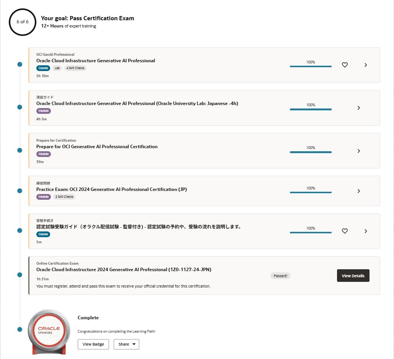Click the 'OCI GenAI Professional' label

click(55, 55)
